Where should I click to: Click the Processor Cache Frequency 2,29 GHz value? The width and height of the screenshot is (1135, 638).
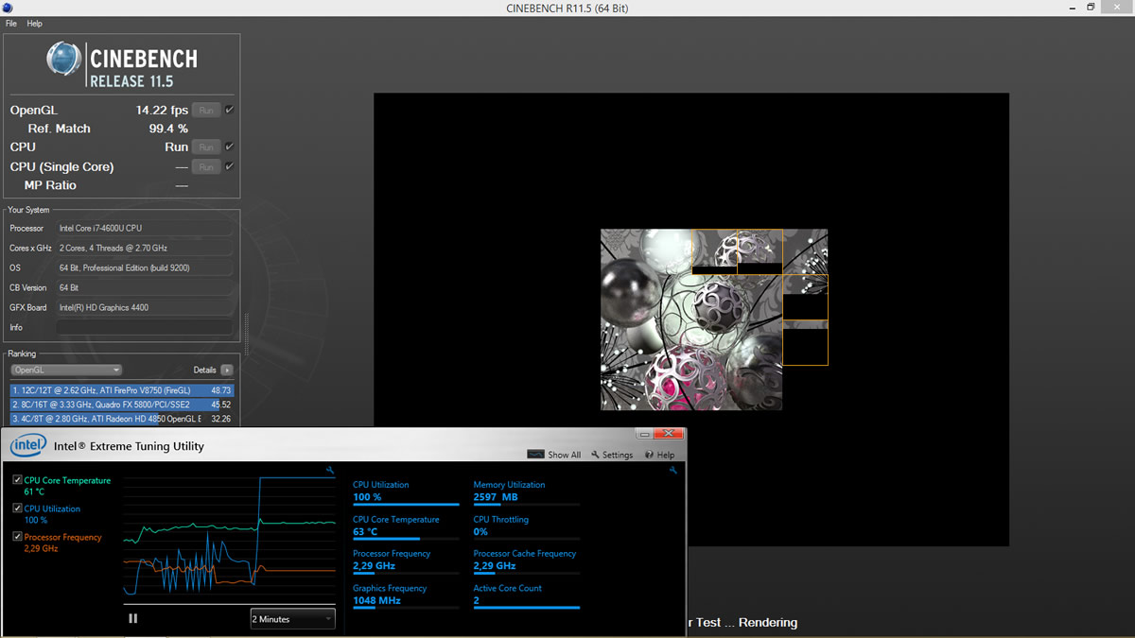(495, 565)
